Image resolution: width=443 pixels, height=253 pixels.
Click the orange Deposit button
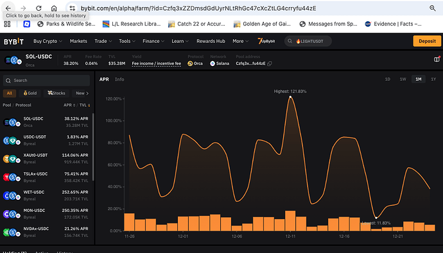tap(427, 41)
